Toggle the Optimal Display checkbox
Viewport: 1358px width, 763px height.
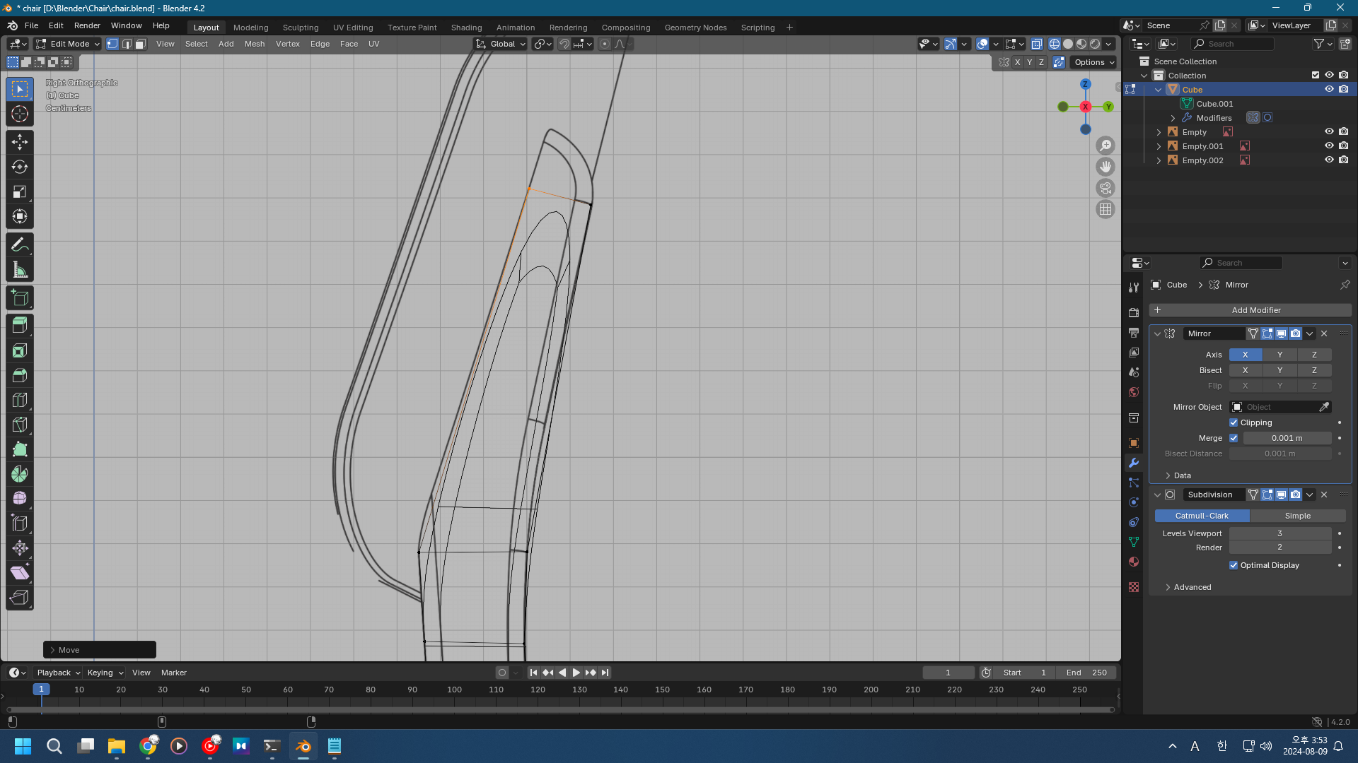click(x=1234, y=565)
